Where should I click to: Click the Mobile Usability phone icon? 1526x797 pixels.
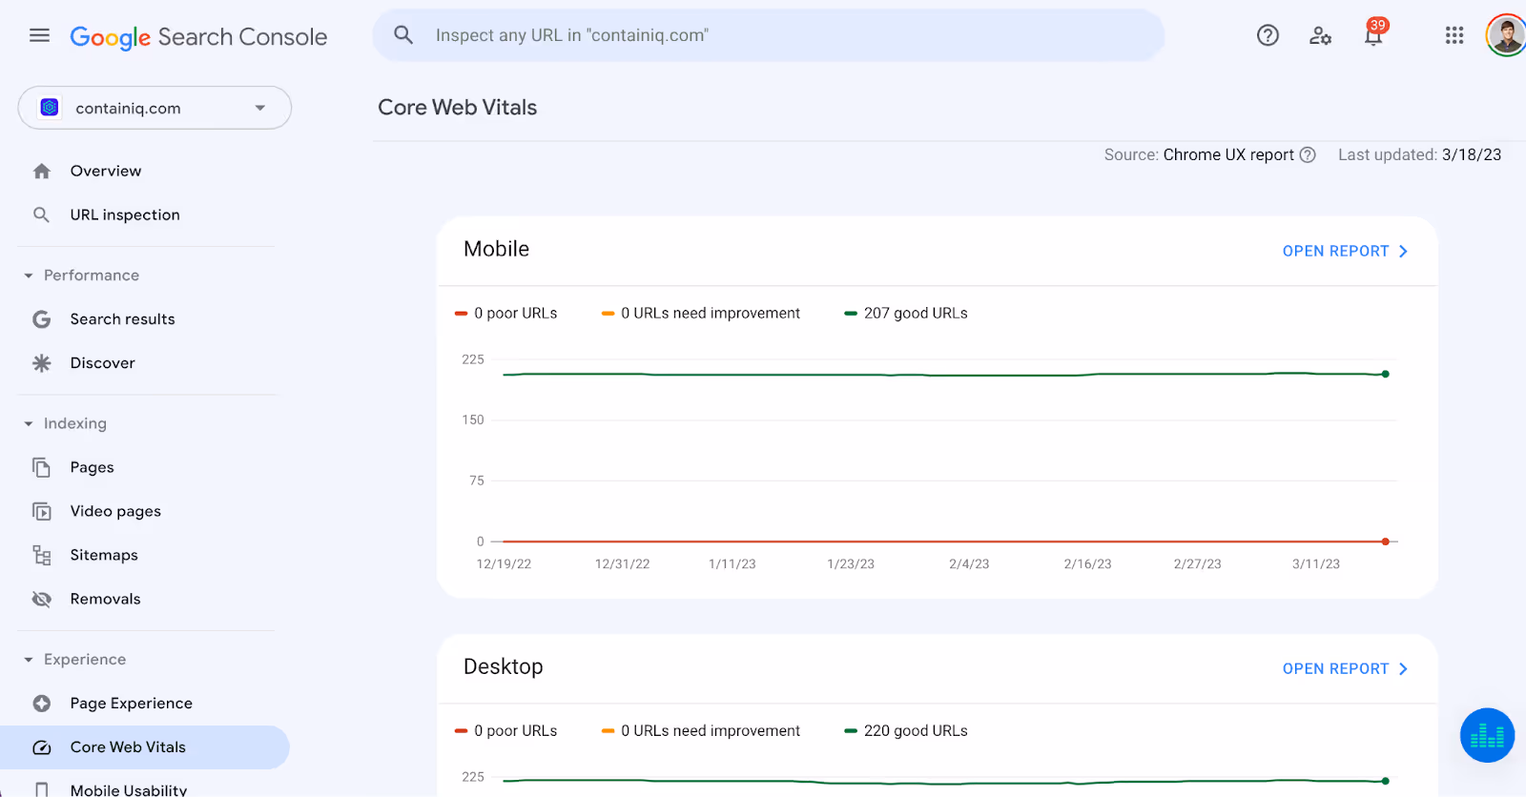pos(41,789)
